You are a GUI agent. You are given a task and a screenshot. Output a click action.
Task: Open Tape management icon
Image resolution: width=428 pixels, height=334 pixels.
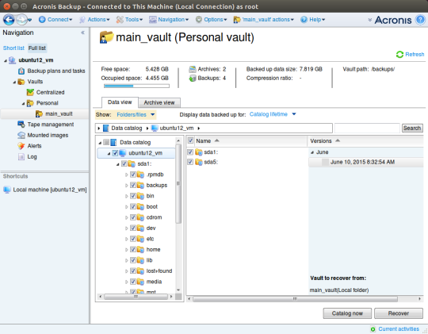click(x=21, y=125)
